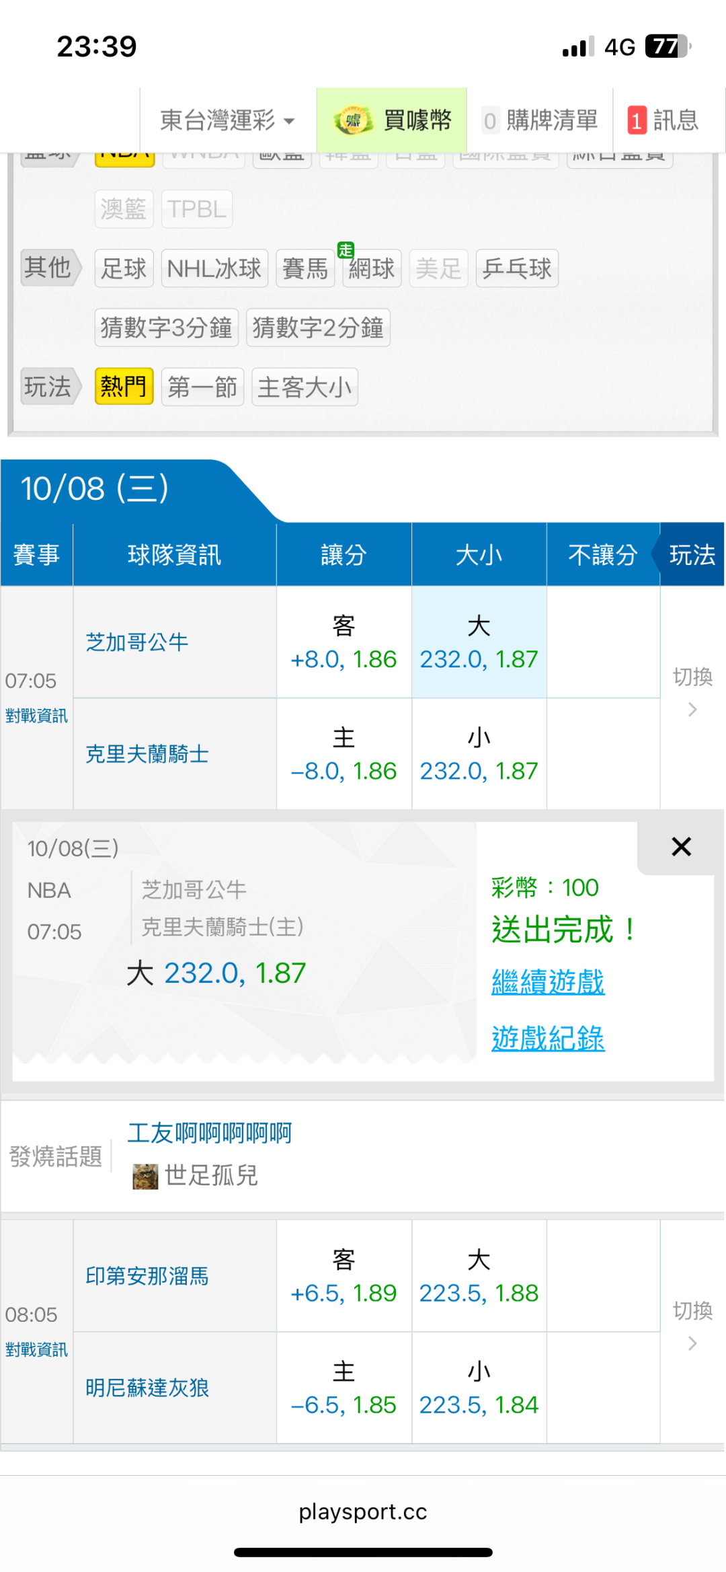Viewport: 726px width, 1572px height.
Task: Pick 大 232.0, 1.87 over bet in table
Action: coord(479,642)
